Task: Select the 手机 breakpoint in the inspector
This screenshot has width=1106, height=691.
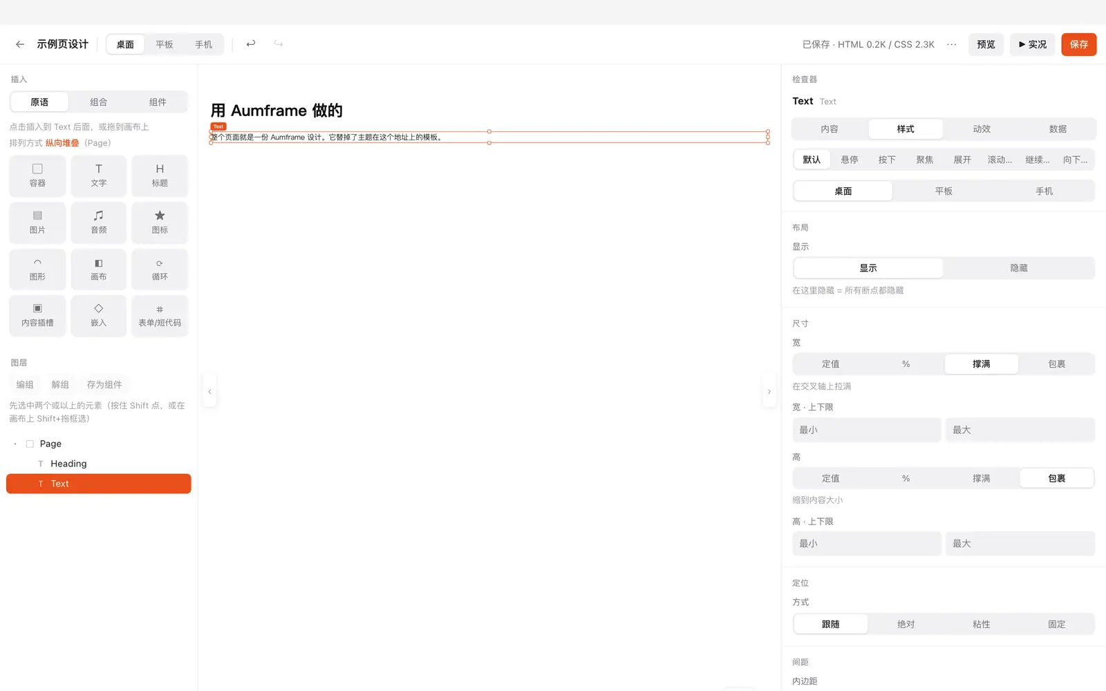Action: pyautogui.click(x=1044, y=191)
